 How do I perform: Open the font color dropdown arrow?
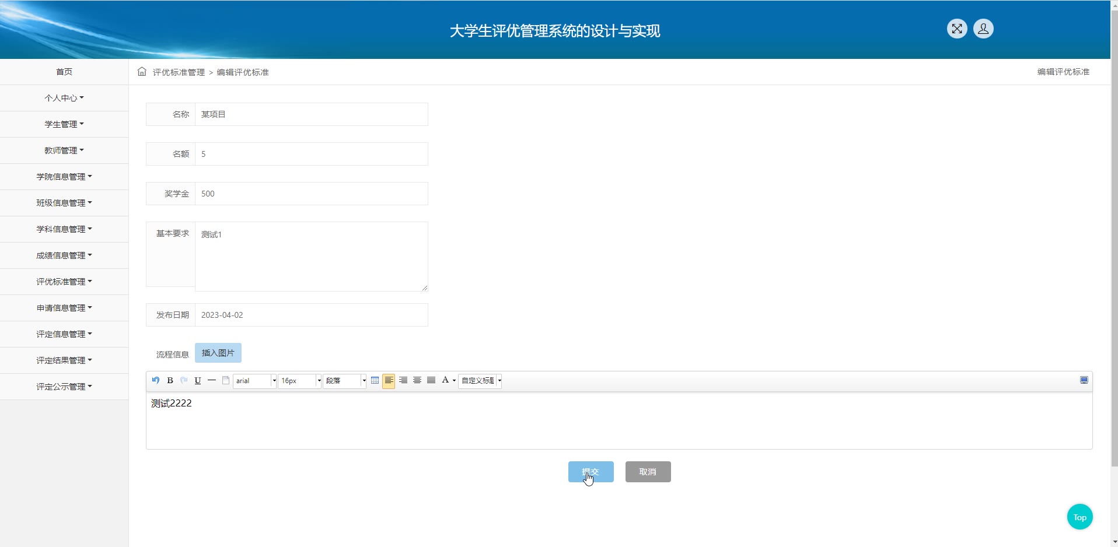pos(454,381)
